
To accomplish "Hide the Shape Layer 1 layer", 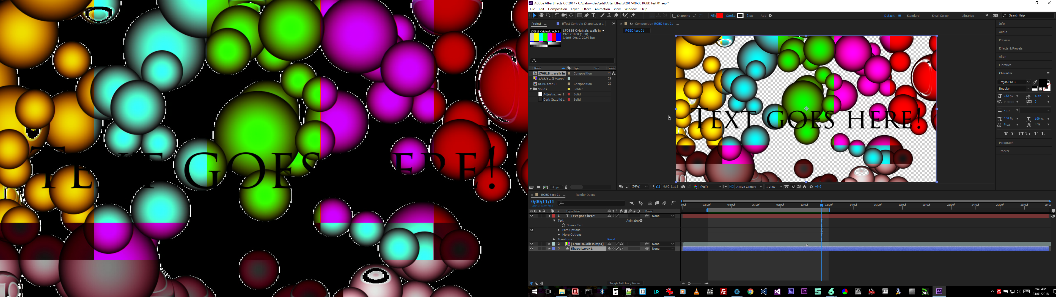I will 532,249.
